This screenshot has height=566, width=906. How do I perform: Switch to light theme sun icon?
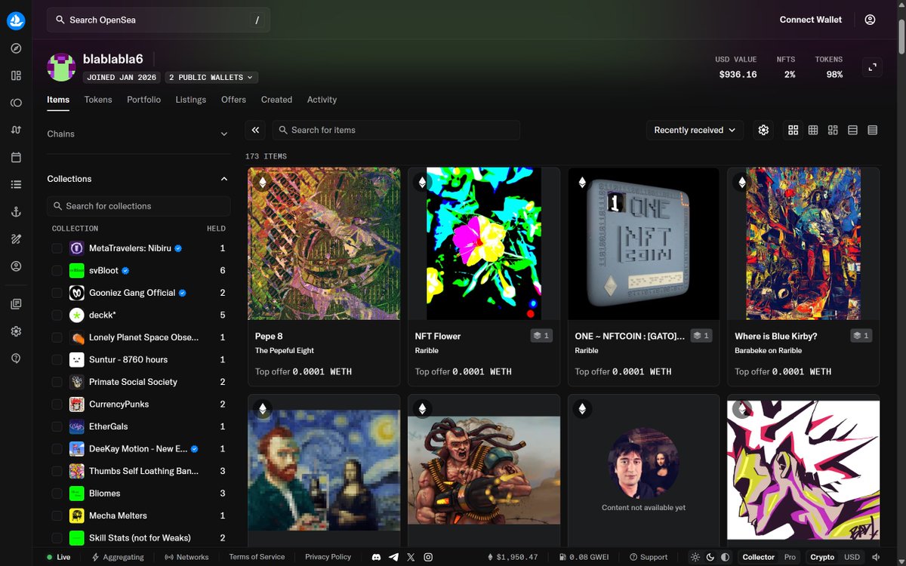[695, 557]
